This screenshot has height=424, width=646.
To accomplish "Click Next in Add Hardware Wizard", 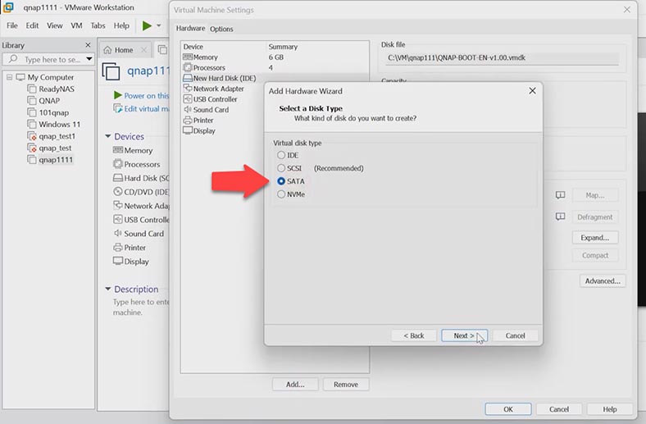I will pos(464,335).
